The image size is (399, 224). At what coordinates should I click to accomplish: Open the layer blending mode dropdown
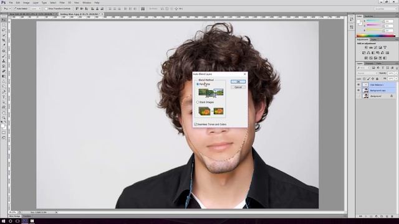(367, 73)
